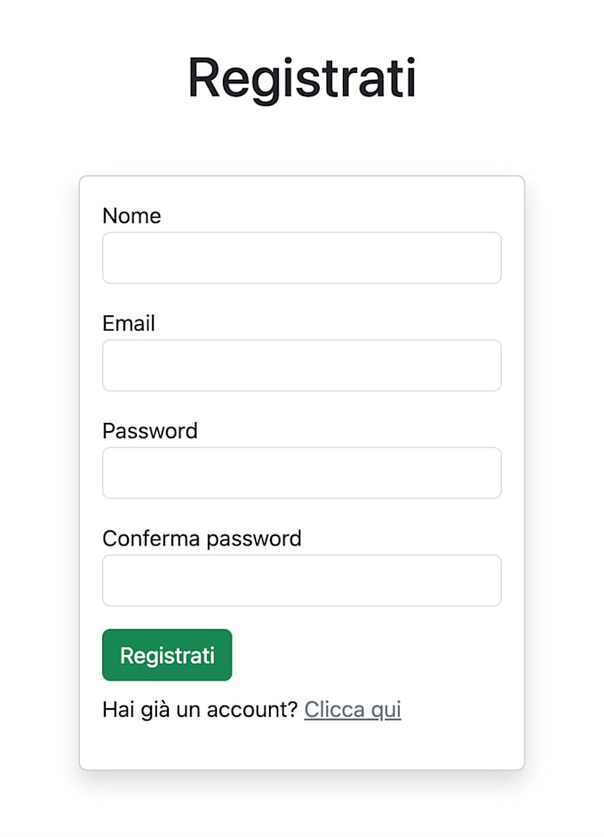The height and width of the screenshot is (837, 604).
Task: Click the Conferma password input field
Action: point(301,579)
